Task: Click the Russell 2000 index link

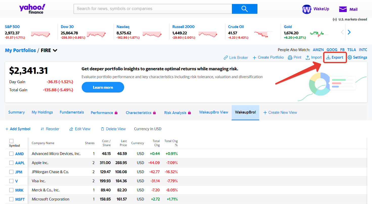Action: pos(183,27)
